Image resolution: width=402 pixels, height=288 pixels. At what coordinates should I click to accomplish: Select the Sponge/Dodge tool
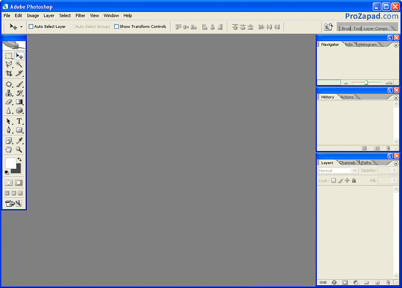coord(19,111)
